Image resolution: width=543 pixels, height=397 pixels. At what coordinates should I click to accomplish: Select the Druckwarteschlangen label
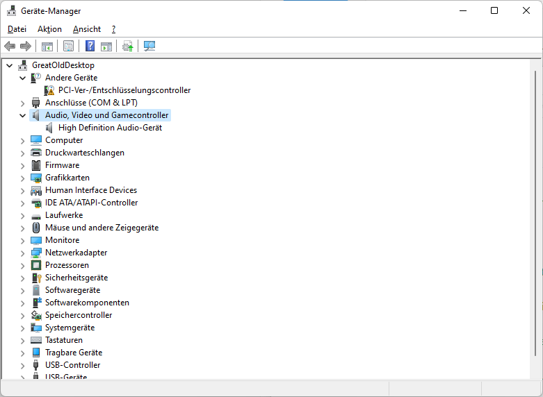pos(85,153)
